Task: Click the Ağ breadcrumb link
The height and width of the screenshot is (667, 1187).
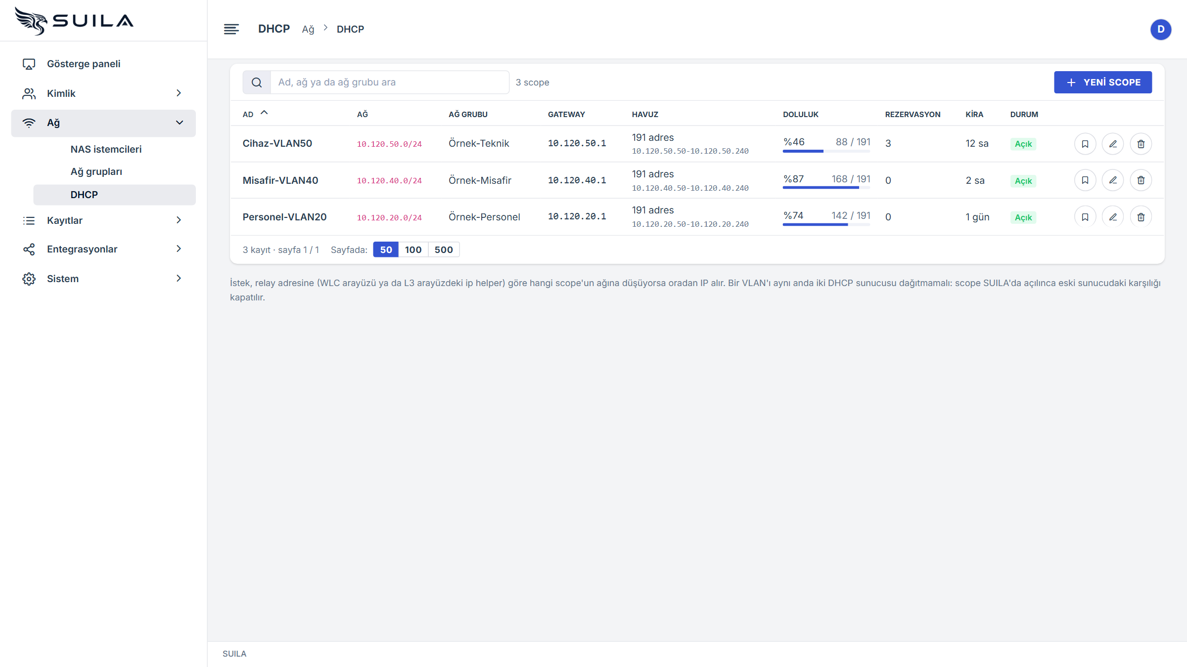Action: click(308, 29)
